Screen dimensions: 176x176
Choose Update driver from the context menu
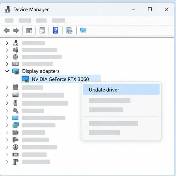click(x=121, y=89)
